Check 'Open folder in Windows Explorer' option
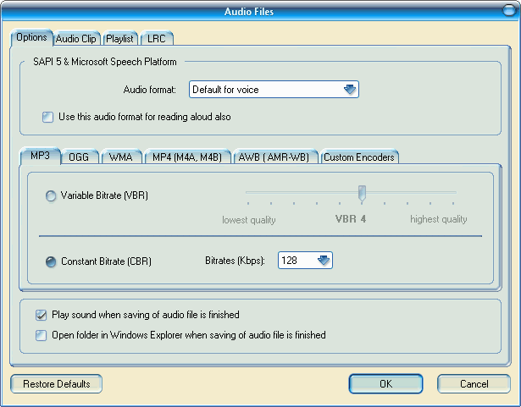This screenshot has height=407, width=521. point(42,335)
